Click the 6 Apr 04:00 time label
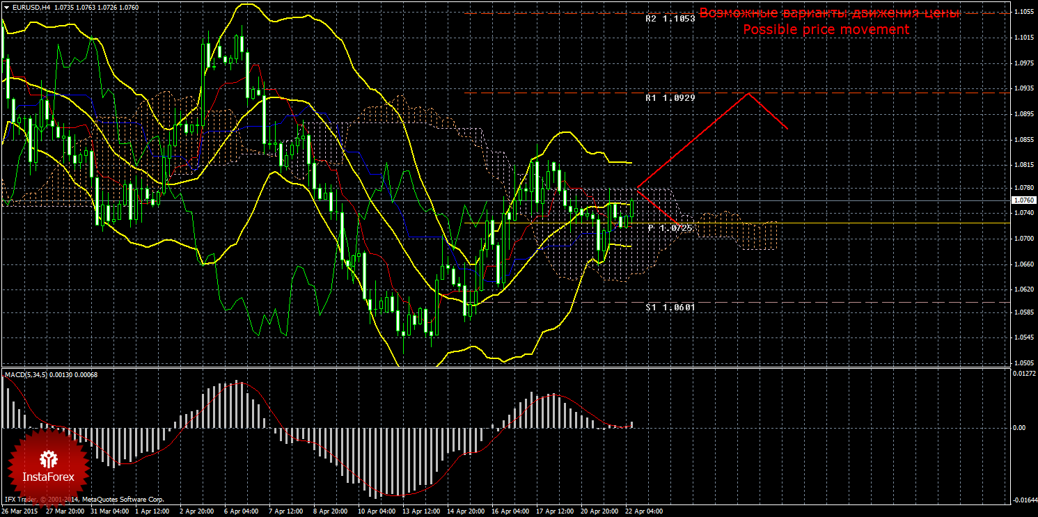 (241, 511)
